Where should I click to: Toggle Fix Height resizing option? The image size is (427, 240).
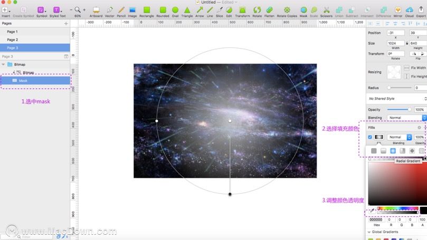coord(406,76)
